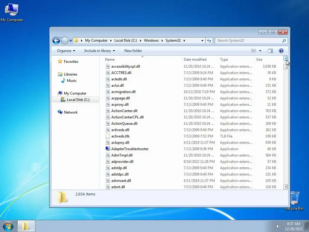Go back with the Back arrow button

pos(56,41)
